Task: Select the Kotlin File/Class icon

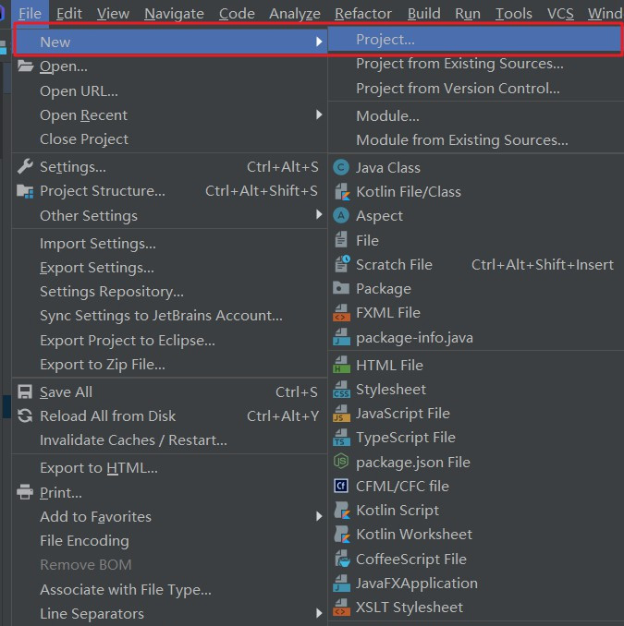Action: point(341,192)
